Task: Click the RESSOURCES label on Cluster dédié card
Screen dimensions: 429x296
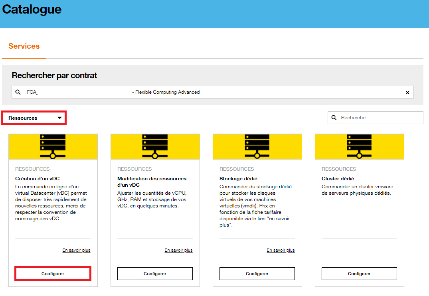Action: click(x=339, y=169)
